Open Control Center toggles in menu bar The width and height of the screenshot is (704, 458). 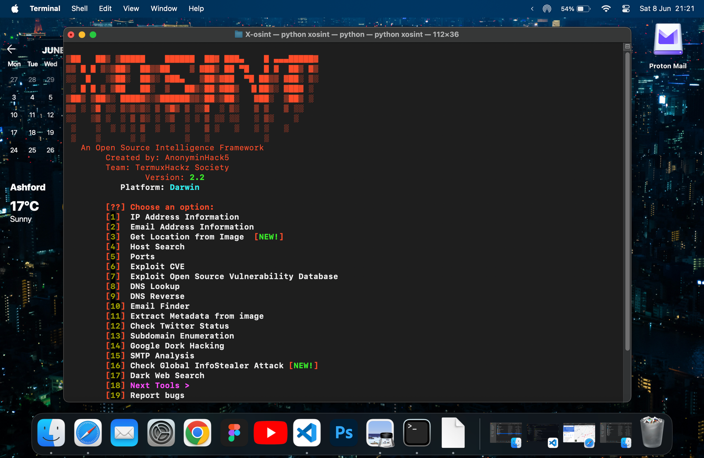point(626,9)
